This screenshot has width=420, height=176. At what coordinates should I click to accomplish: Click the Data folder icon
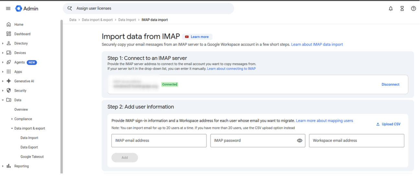pyautogui.click(x=9, y=100)
